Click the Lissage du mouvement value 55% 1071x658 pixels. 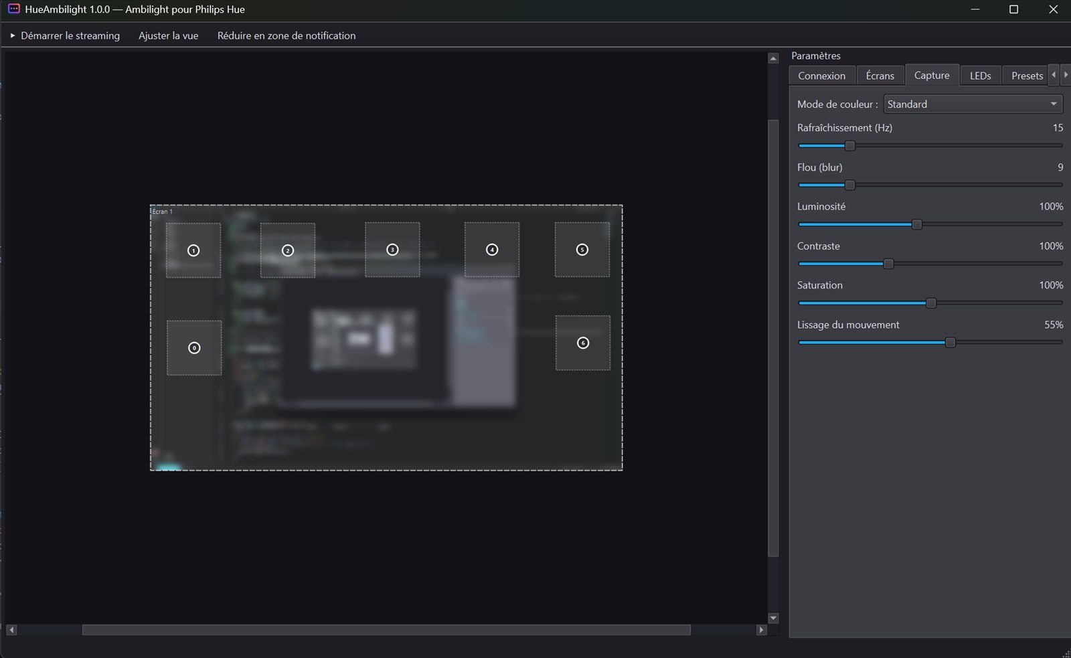pos(1054,325)
